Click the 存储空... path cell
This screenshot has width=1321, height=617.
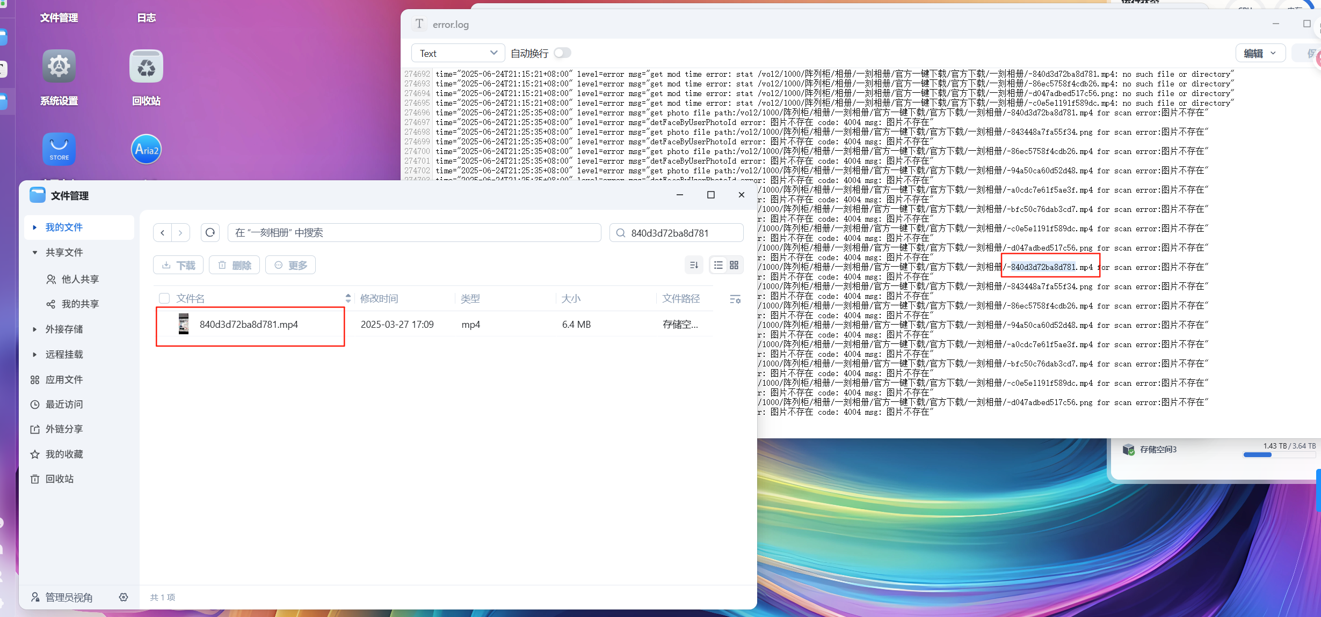click(x=680, y=324)
